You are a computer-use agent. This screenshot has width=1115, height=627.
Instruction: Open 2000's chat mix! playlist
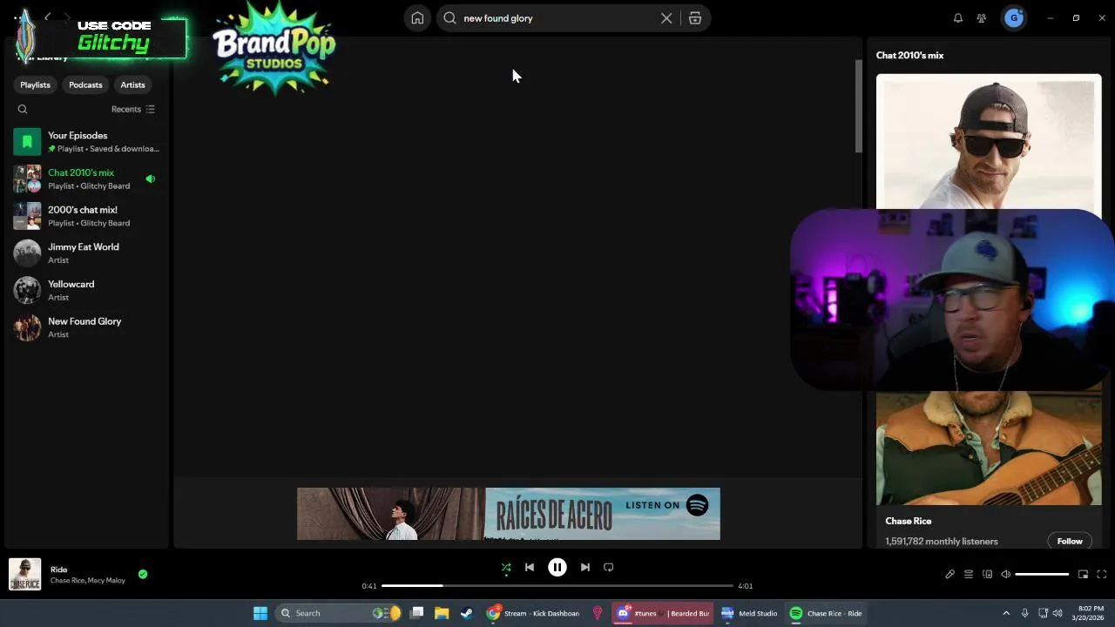pyautogui.click(x=87, y=216)
